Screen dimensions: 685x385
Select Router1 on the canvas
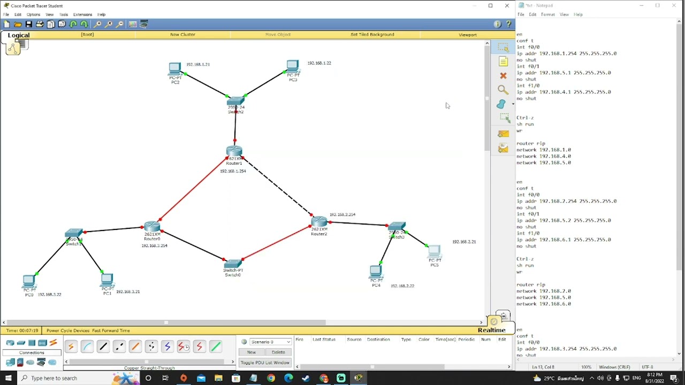click(x=234, y=152)
